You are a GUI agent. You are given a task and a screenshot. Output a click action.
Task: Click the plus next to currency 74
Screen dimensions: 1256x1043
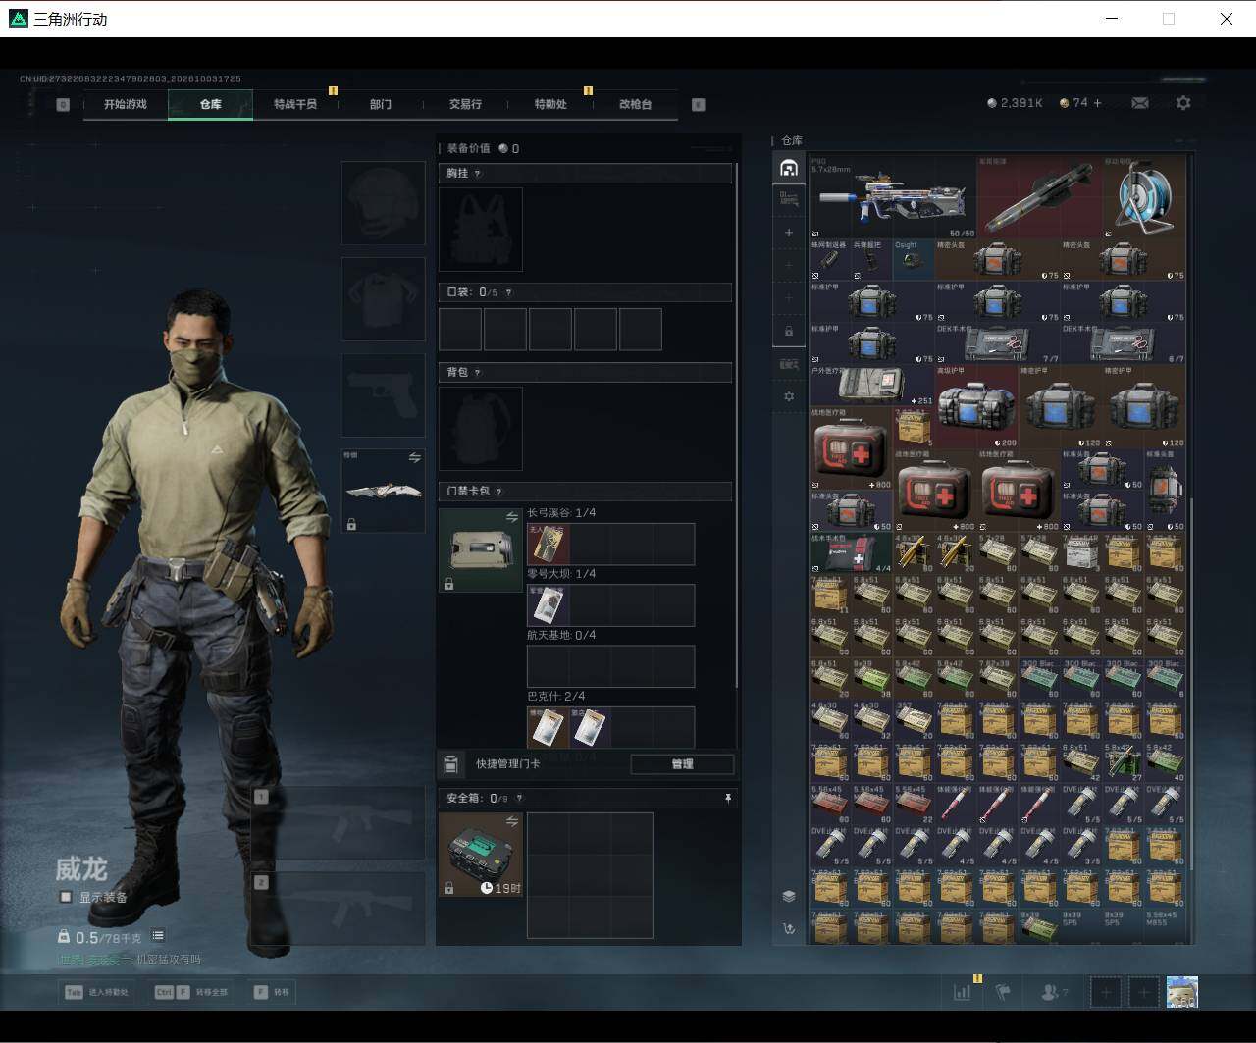[1097, 103]
